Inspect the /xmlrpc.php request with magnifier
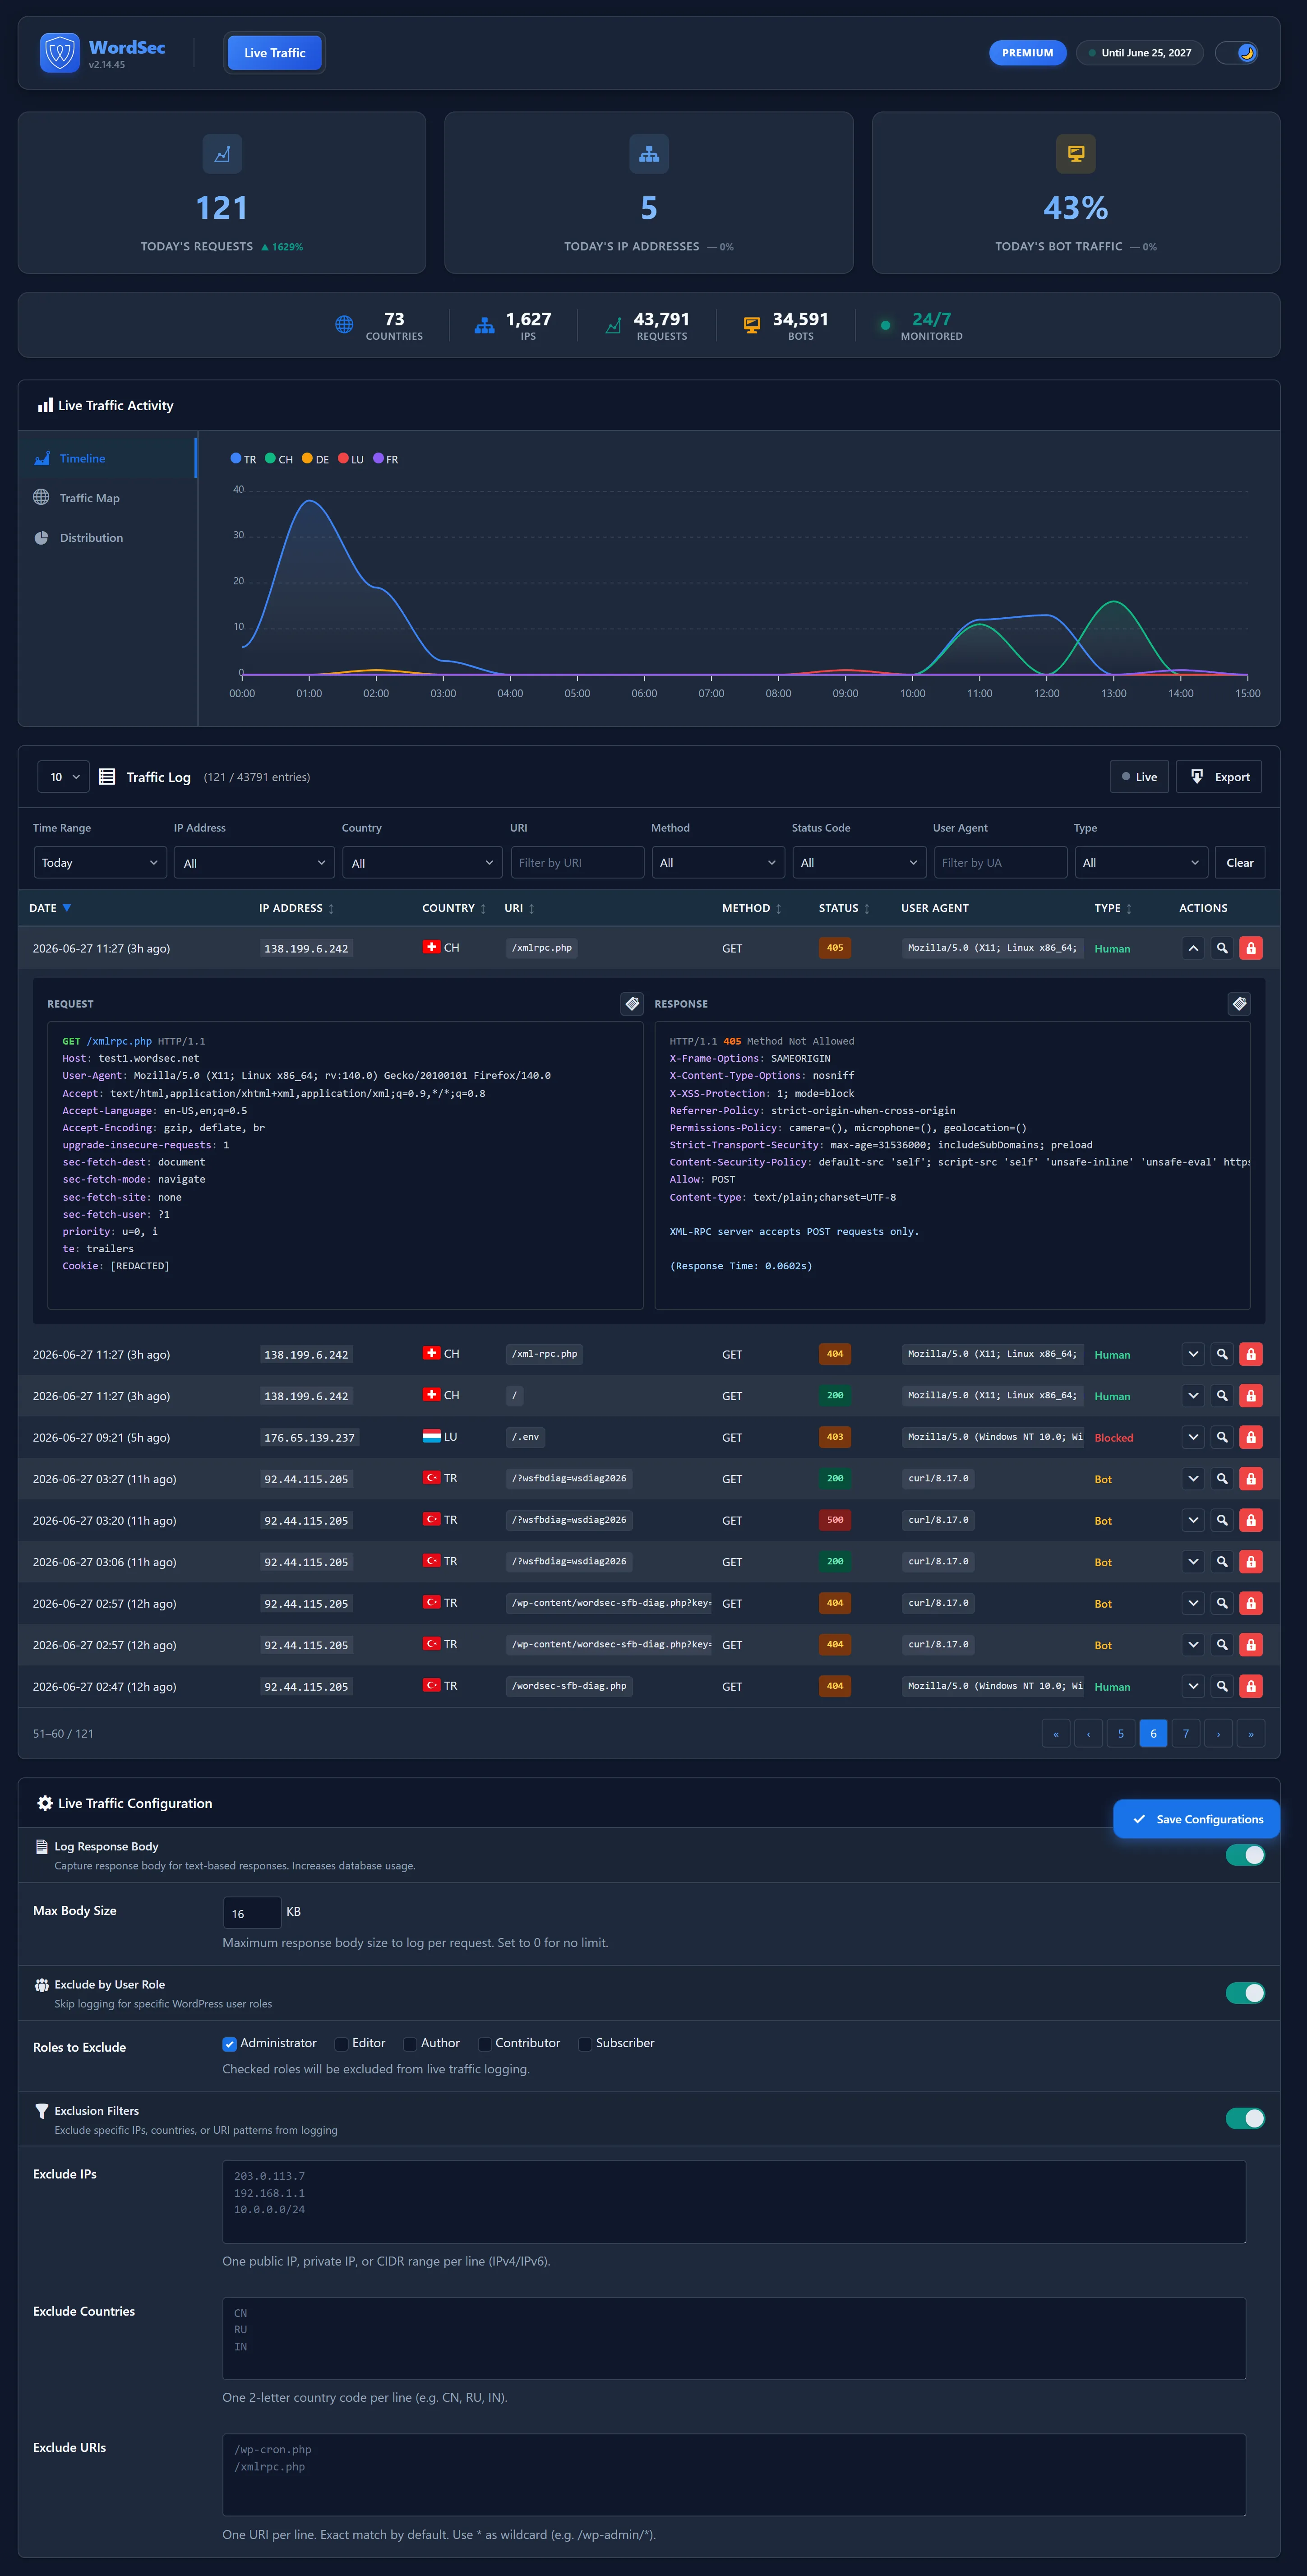 tap(1222, 948)
